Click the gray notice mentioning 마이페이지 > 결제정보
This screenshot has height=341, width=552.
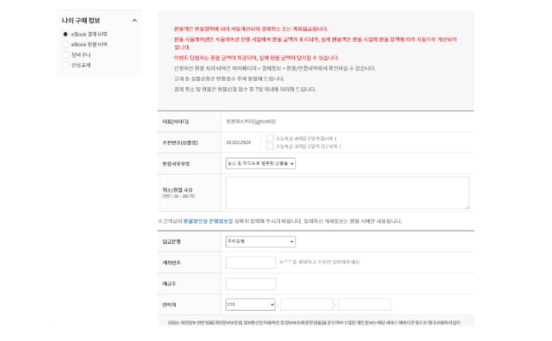click(x=275, y=68)
